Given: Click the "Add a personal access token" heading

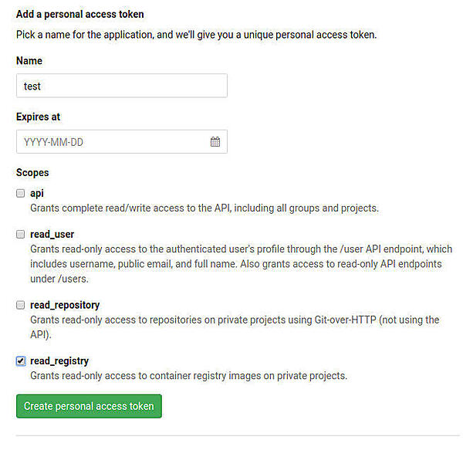Looking at the screenshot, I should coord(79,14).
